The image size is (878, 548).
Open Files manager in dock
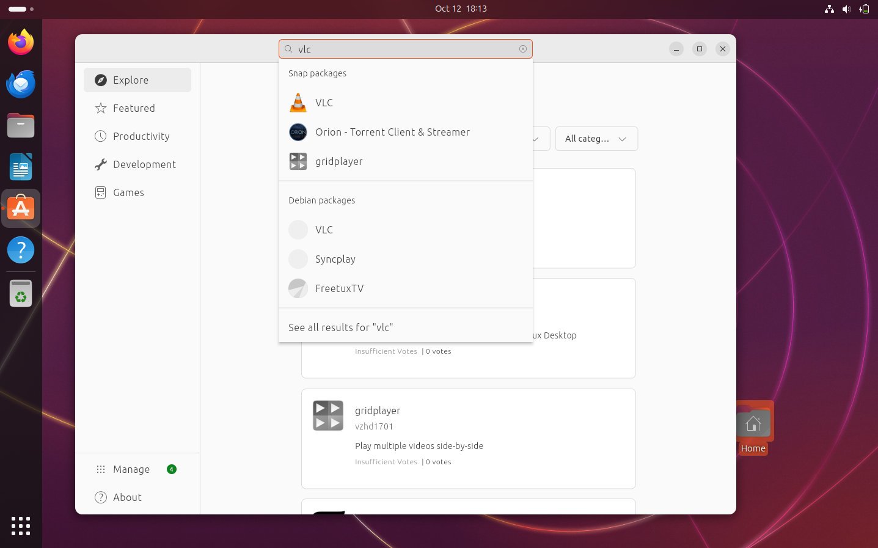tap(21, 125)
